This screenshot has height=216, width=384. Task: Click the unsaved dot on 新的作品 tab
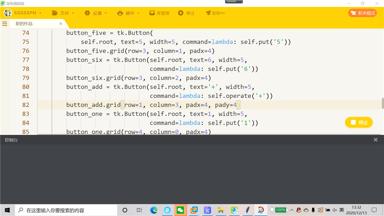tap(60, 24)
